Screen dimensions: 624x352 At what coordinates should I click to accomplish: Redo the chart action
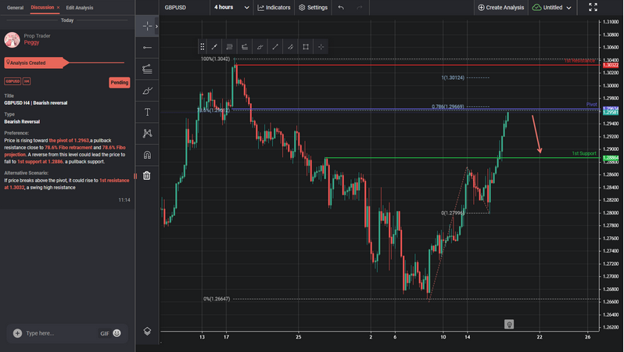click(360, 8)
